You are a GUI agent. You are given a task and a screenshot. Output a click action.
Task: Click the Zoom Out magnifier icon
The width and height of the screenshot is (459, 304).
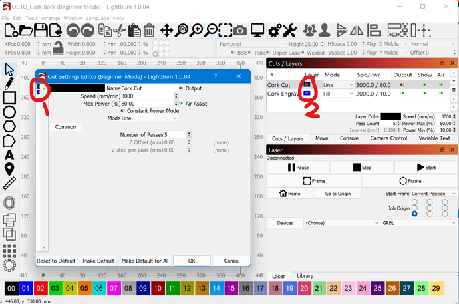click(x=211, y=30)
